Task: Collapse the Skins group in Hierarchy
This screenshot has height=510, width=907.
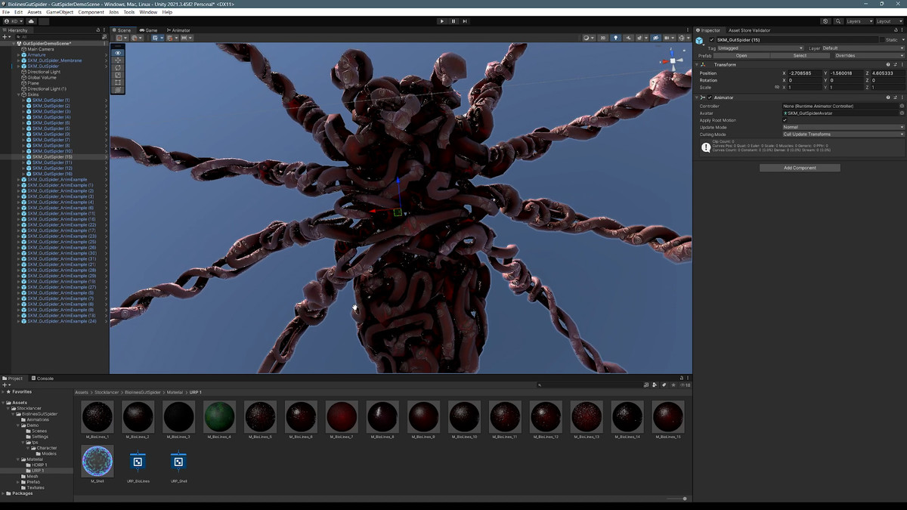Action: (x=19, y=94)
